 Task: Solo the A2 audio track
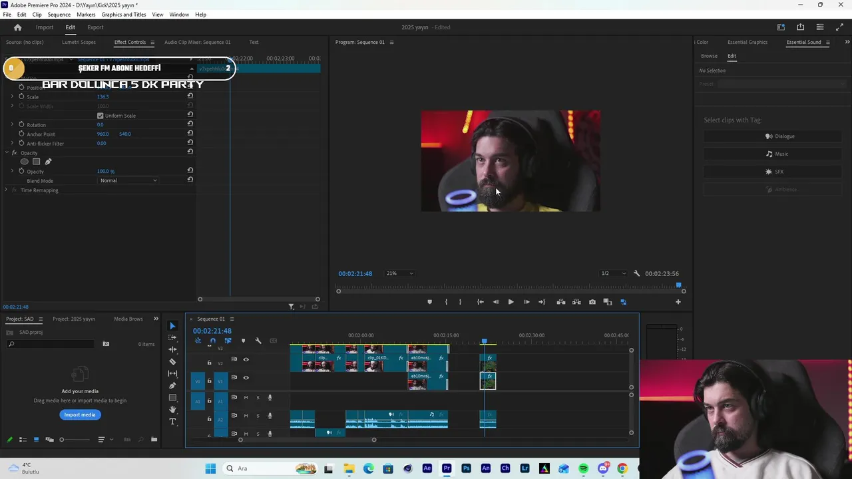coord(258,416)
